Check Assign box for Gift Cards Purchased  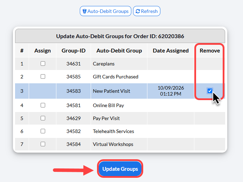pos(43,77)
